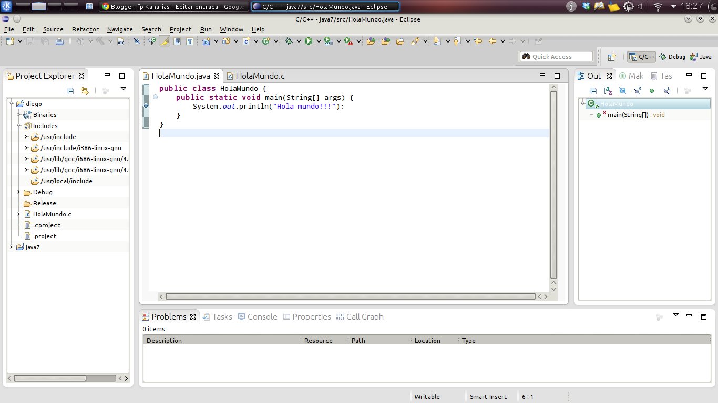Run the HolaMundo program with the green Run icon

[x=309, y=41]
